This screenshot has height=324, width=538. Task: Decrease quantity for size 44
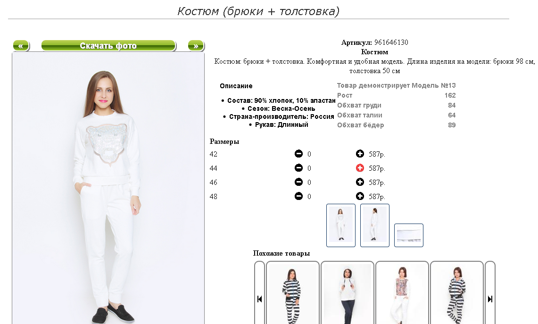tap(298, 168)
